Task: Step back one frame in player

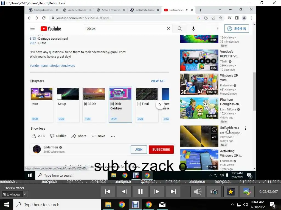Action: pyautogui.click(x=124, y=192)
